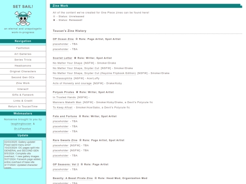
Task: Open the Scarlet Letter zine link
Action: pyautogui.click(x=62, y=58)
